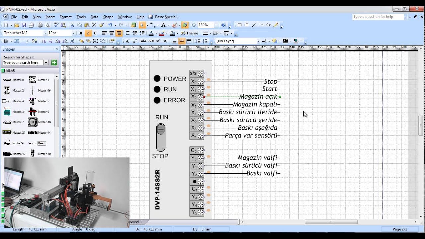Open the line weight dropdown arrow
This screenshot has height=239, width=425.
coord(210,33)
